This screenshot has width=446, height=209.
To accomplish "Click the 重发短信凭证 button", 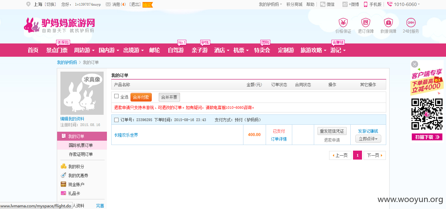I will (x=332, y=131).
